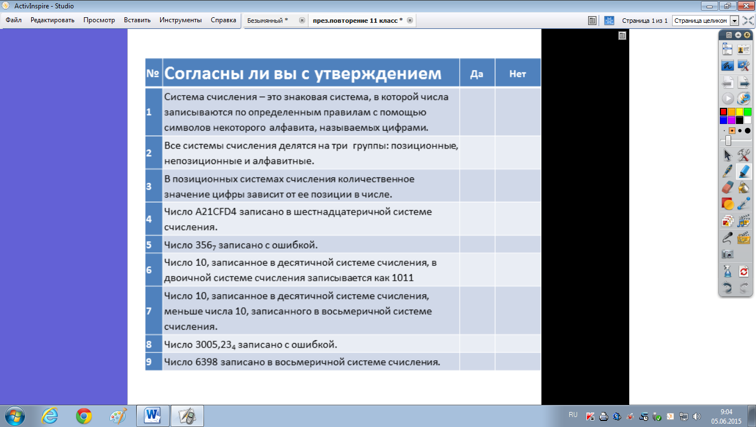This screenshot has height=427, width=756.
Task: Adjust the pen width slider handle
Action: click(728, 141)
